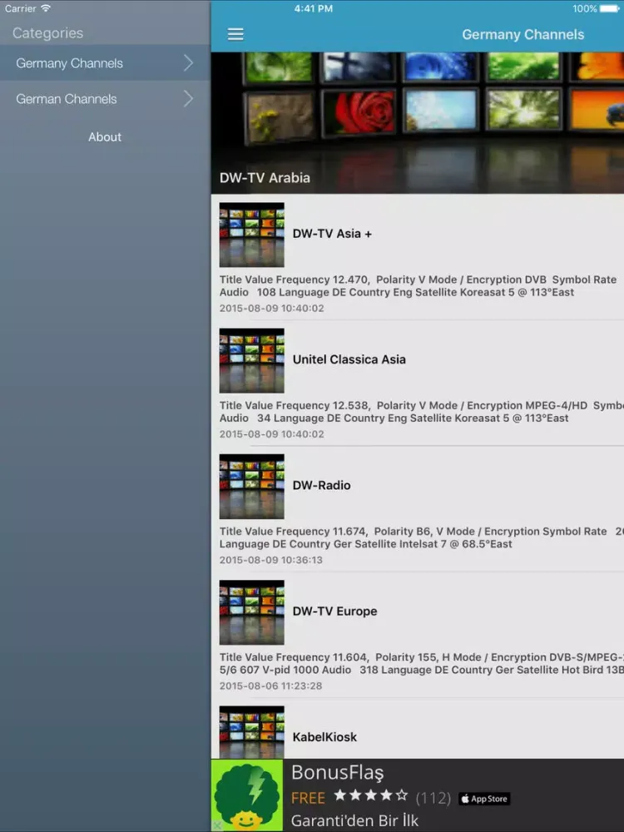The width and height of the screenshot is (624, 832).
Task: Open the frequency 11.674 description text
Action: tap(422, 537)
